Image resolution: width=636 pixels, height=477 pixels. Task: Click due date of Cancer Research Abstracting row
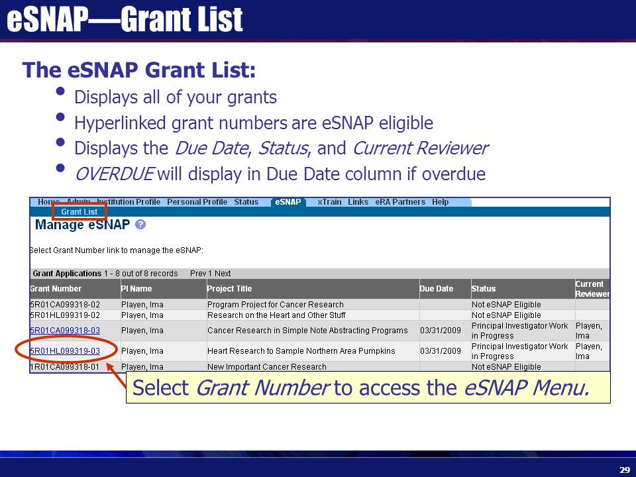(441, 331)
